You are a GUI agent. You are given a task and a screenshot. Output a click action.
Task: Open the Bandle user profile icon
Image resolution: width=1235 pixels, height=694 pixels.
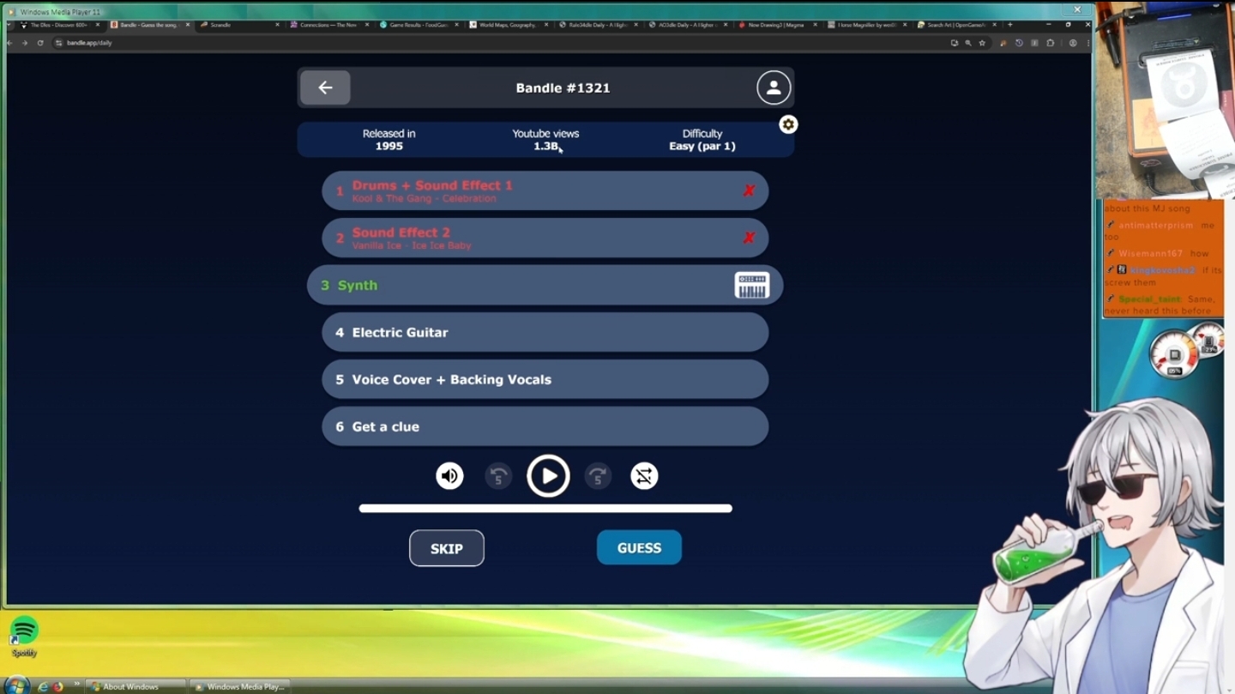click(773, 88)
